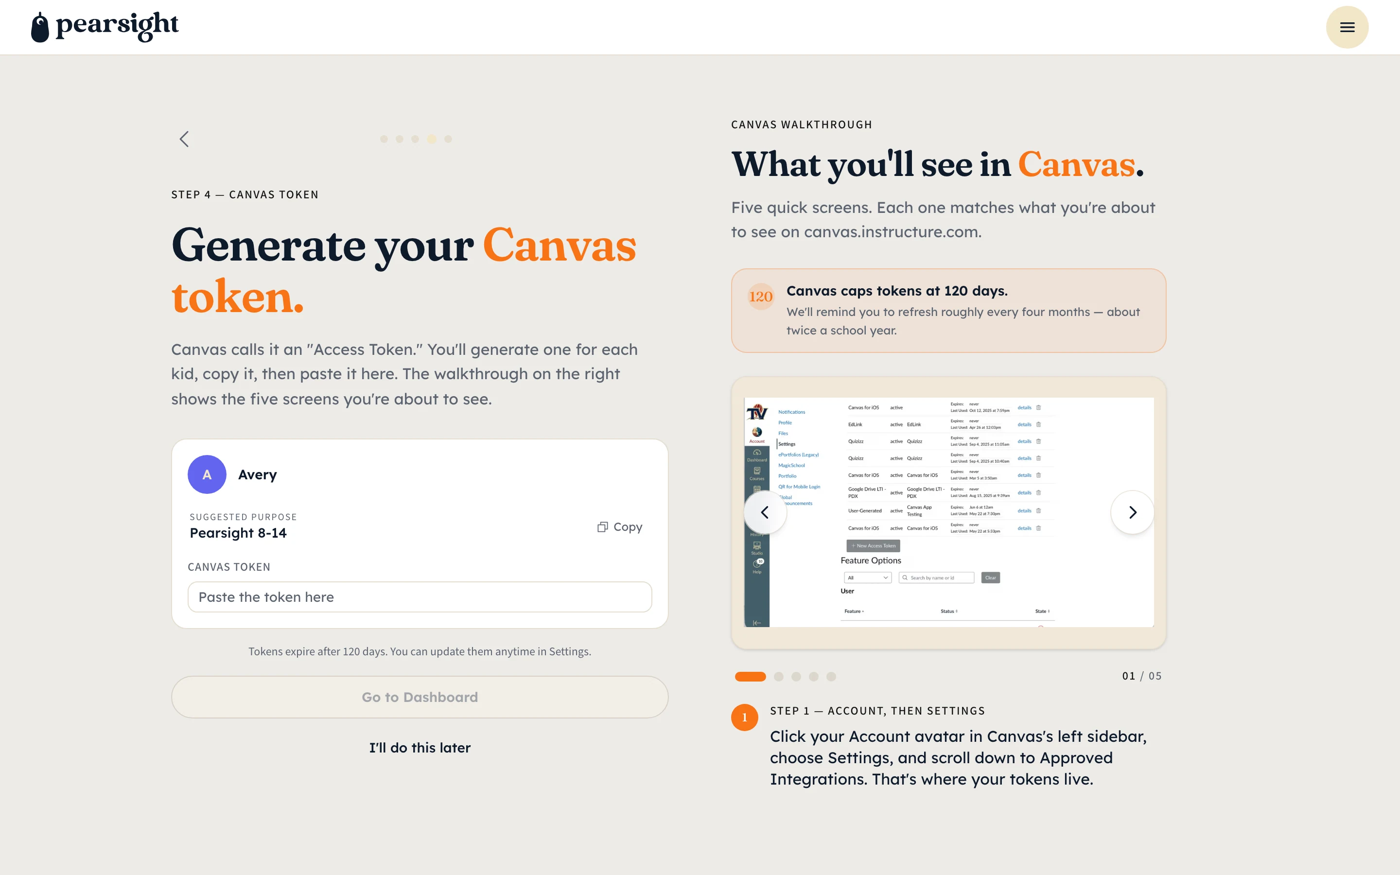
Task: Click the "What you'll see in Canvas." heading
Action: (x=937, y=164)
